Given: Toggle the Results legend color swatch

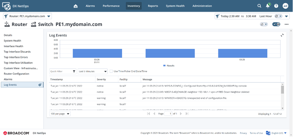Looking at the screenshot, I should [x=164, y=66].
